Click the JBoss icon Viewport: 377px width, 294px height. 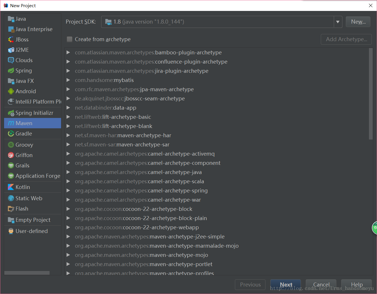tap(11, 40)
